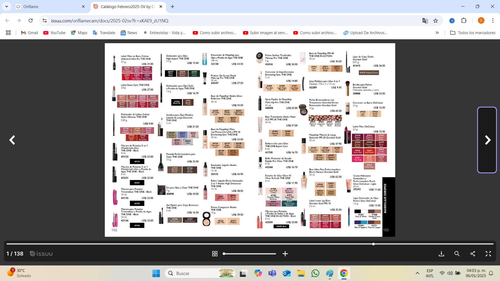Open the Extensions puzzle menu
Screen dimensions: 500x281
[x=464, y=21]
